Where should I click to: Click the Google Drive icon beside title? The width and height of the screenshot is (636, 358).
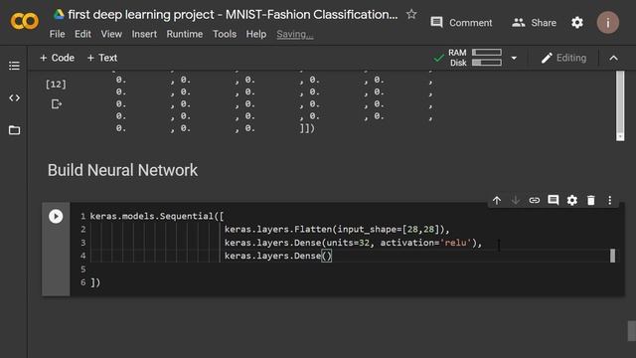click(59, 15)
